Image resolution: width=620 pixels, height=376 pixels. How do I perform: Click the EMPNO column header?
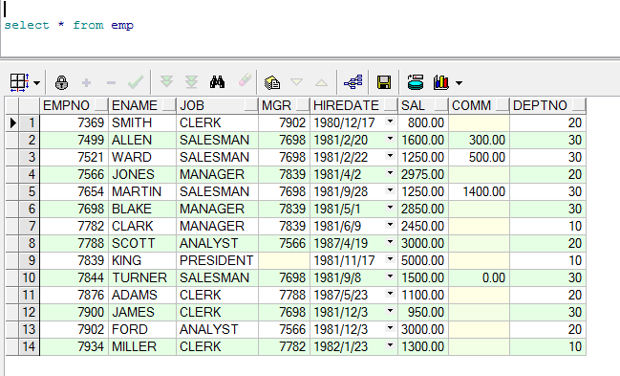click(x=74, y=105)
